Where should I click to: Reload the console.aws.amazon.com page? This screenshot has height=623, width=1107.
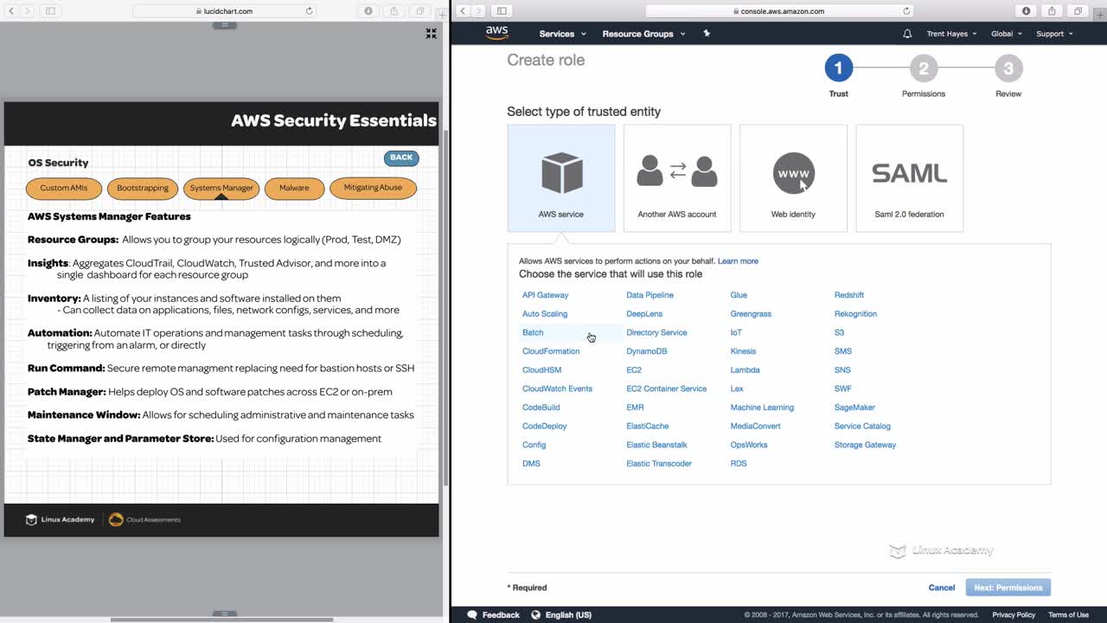906,11
